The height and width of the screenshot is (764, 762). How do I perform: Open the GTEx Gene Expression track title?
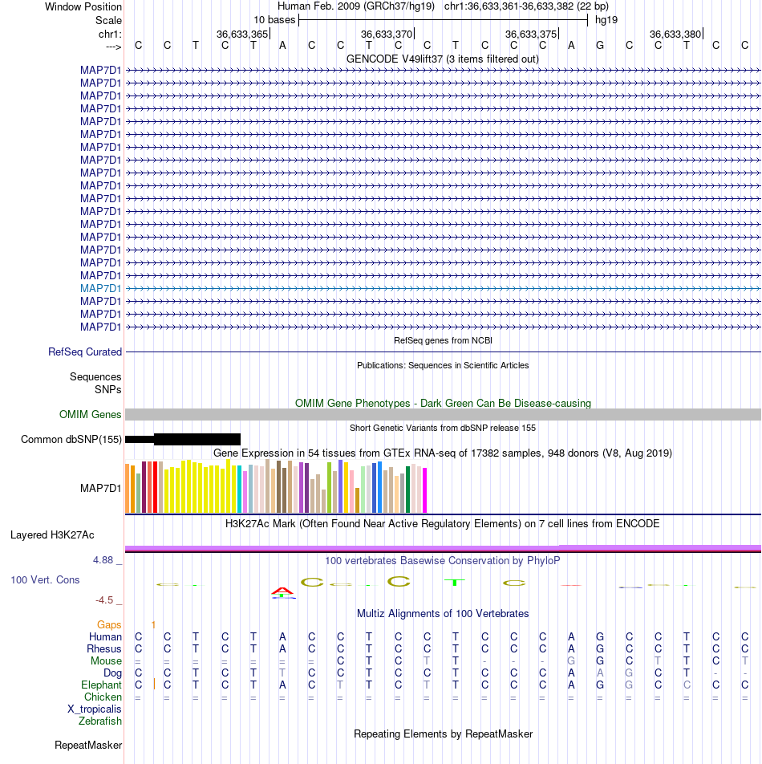point(443,453)
